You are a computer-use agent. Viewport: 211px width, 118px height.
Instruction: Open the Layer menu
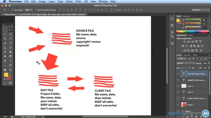coord(51,1)
